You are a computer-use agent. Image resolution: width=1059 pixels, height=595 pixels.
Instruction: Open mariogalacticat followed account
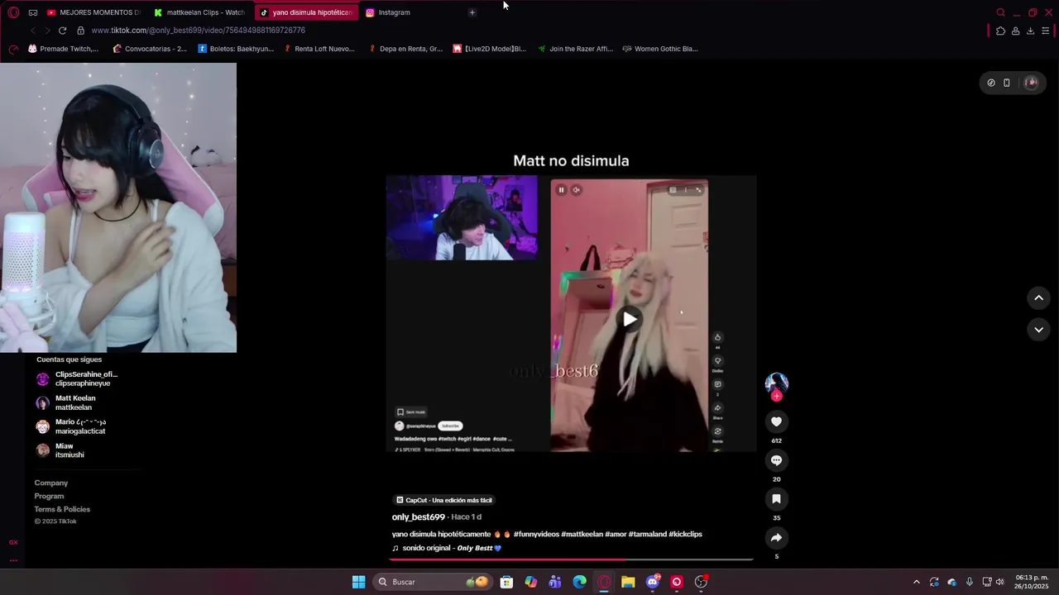tap(71, 426)
